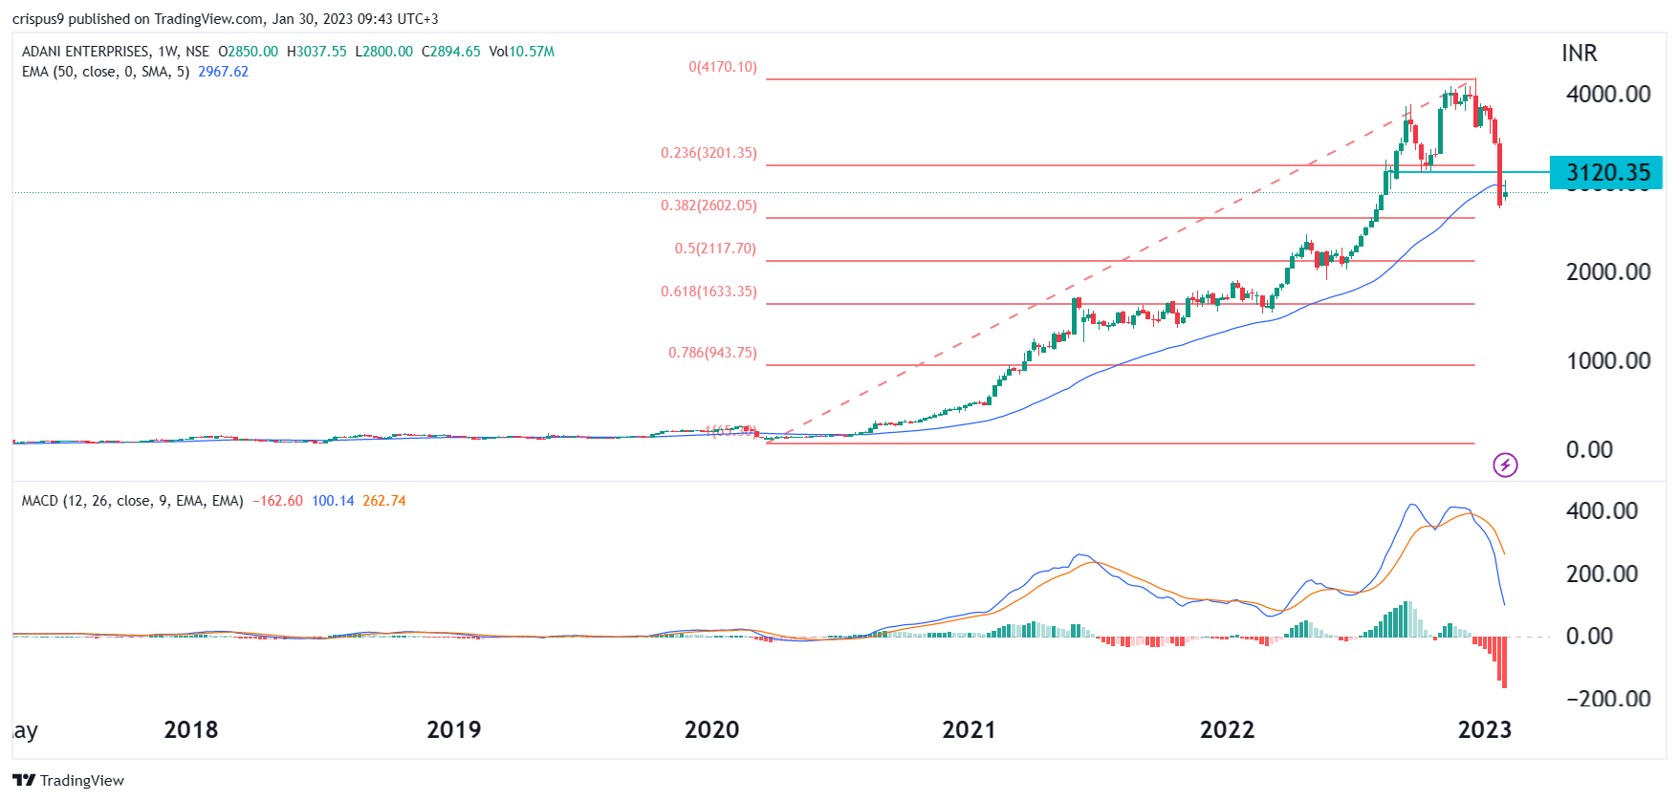Click the 0(4170.10) Fibonacci level label

(x=722, y=67)
